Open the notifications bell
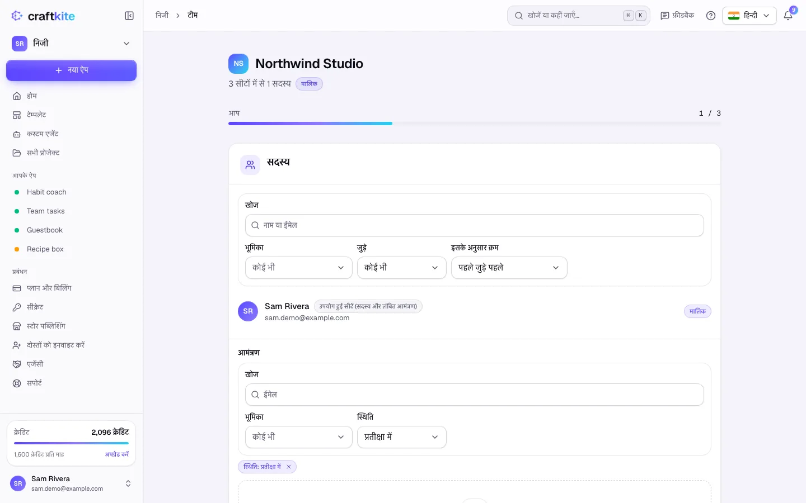806x503 pixels. click(788, 16)
